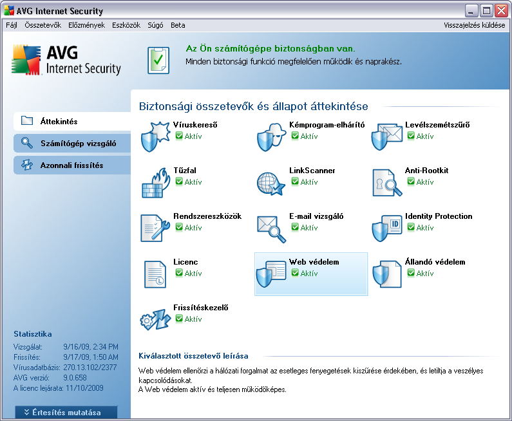The image size is (512, 421).
Task: Click the Frissítés date 9/17/09, 1:50 AM
Action: point(91,357)
